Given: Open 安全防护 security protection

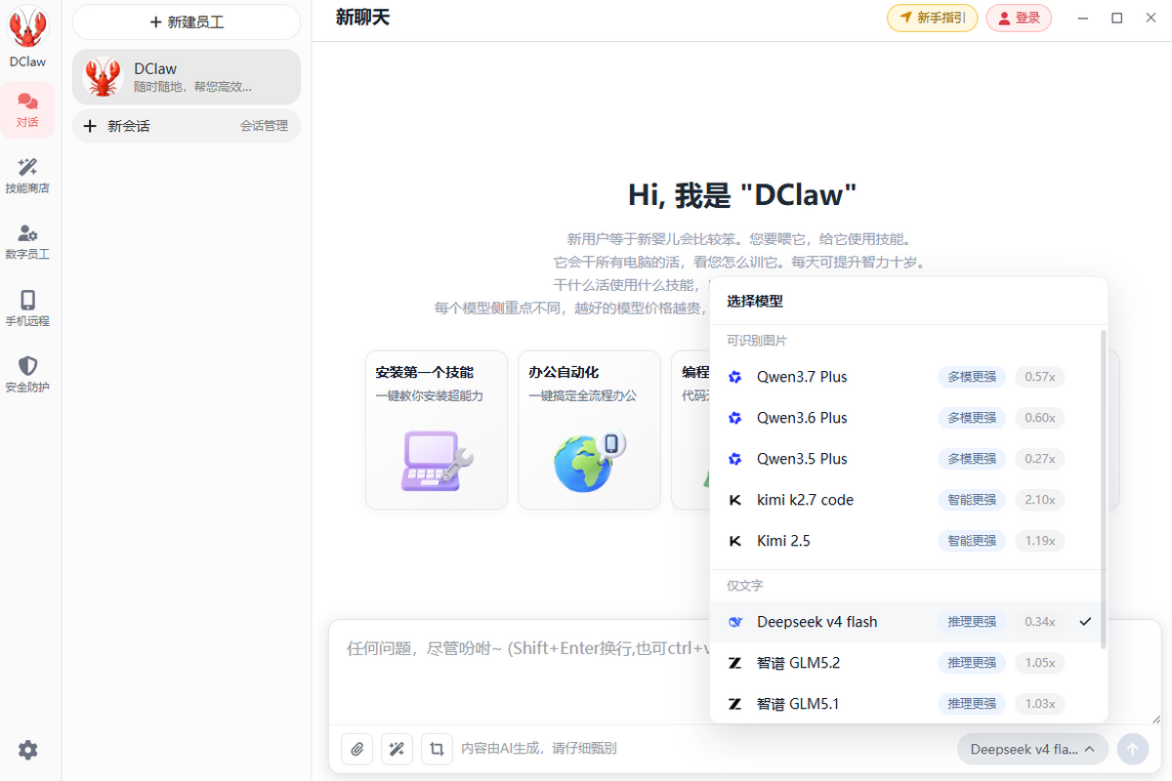Looking at the screenshot, I should pyautogui.click(x=27, y=375).
